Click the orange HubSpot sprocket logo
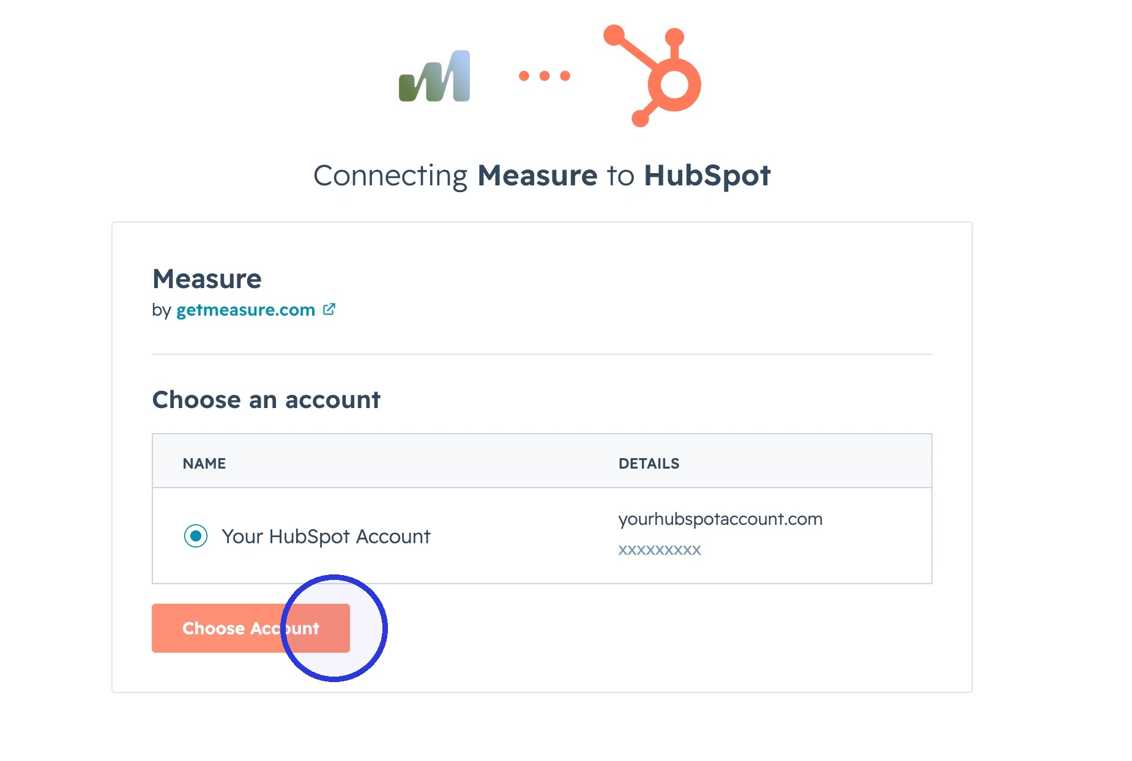The image size is (1132, 761). [652, 76]
